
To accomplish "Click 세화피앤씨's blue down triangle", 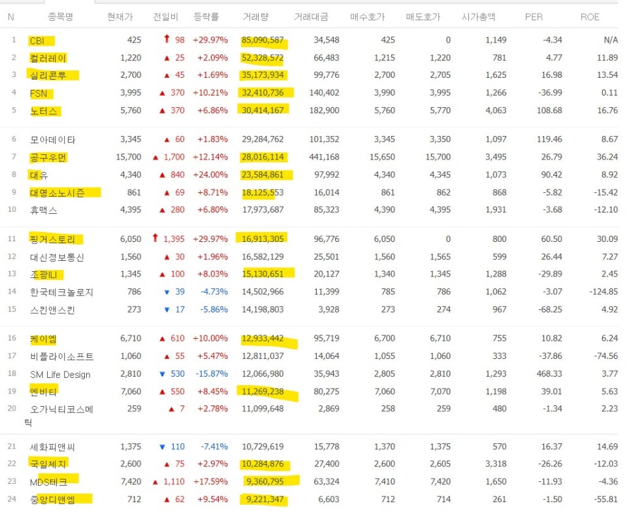I will [x=162, y=447].
